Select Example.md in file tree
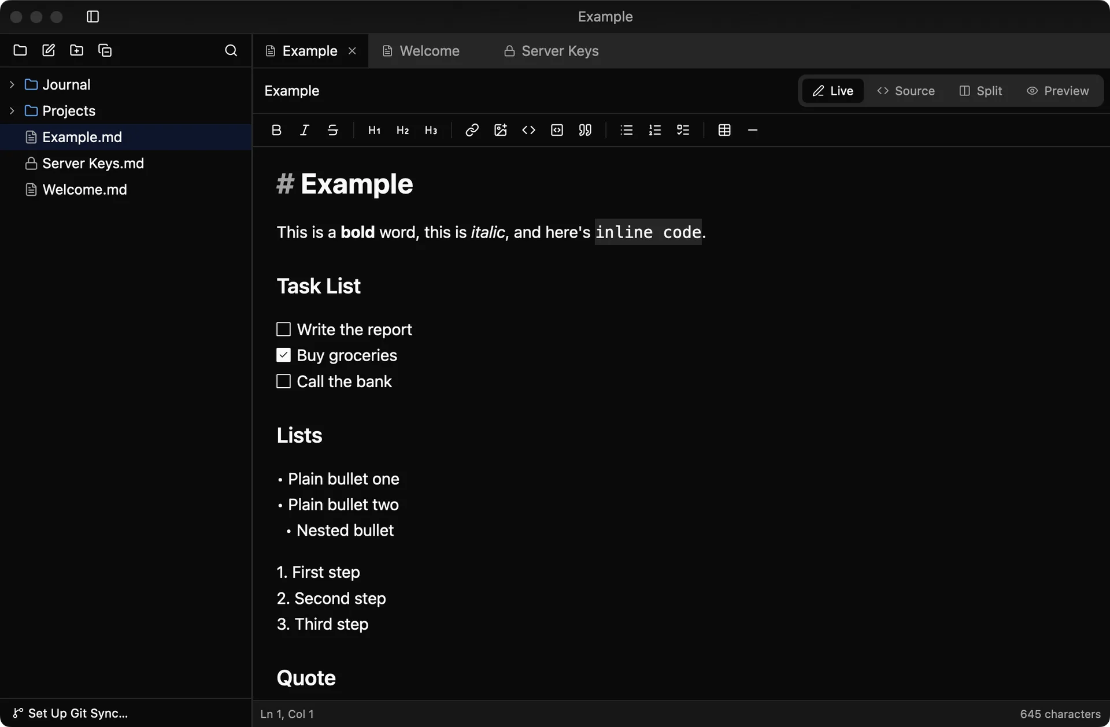 click(125, 137)
